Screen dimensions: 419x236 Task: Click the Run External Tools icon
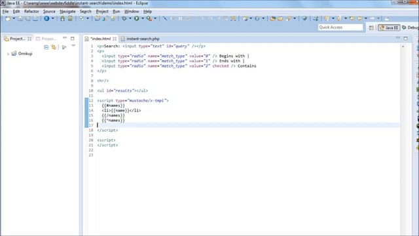click(149, 18)
